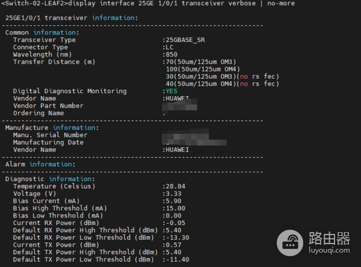Select the ':LC' connector value
Screen dimensions: 361x267
[x=168, y=47]
